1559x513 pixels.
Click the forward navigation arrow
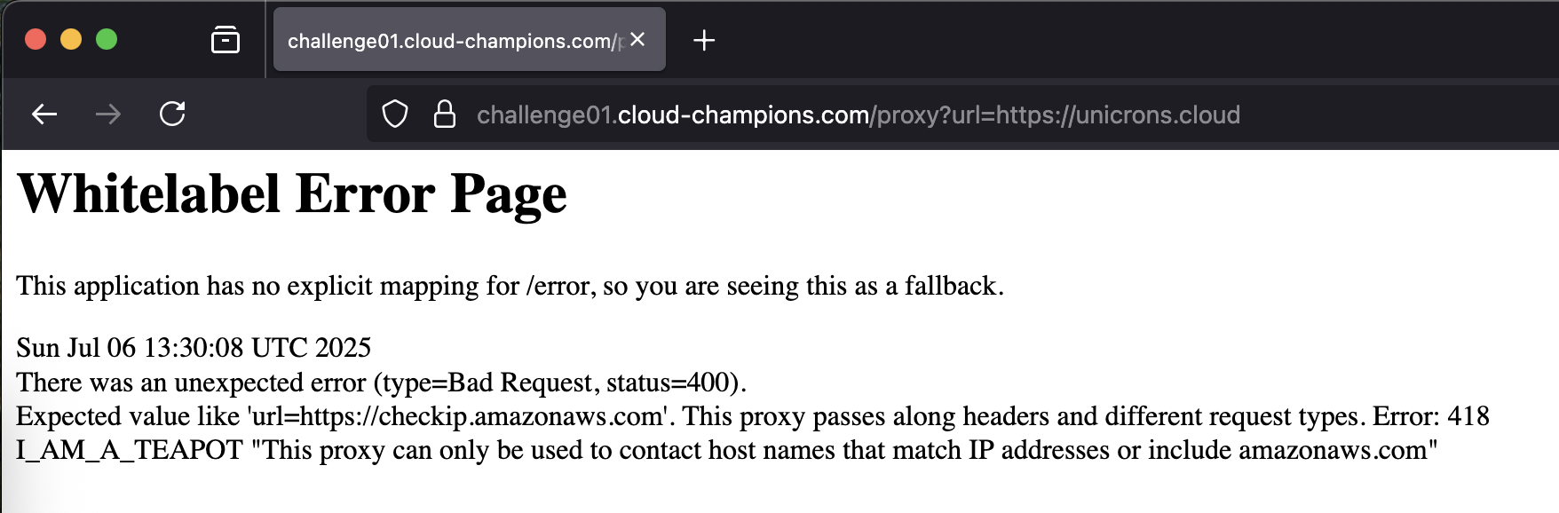pos(108,114)
